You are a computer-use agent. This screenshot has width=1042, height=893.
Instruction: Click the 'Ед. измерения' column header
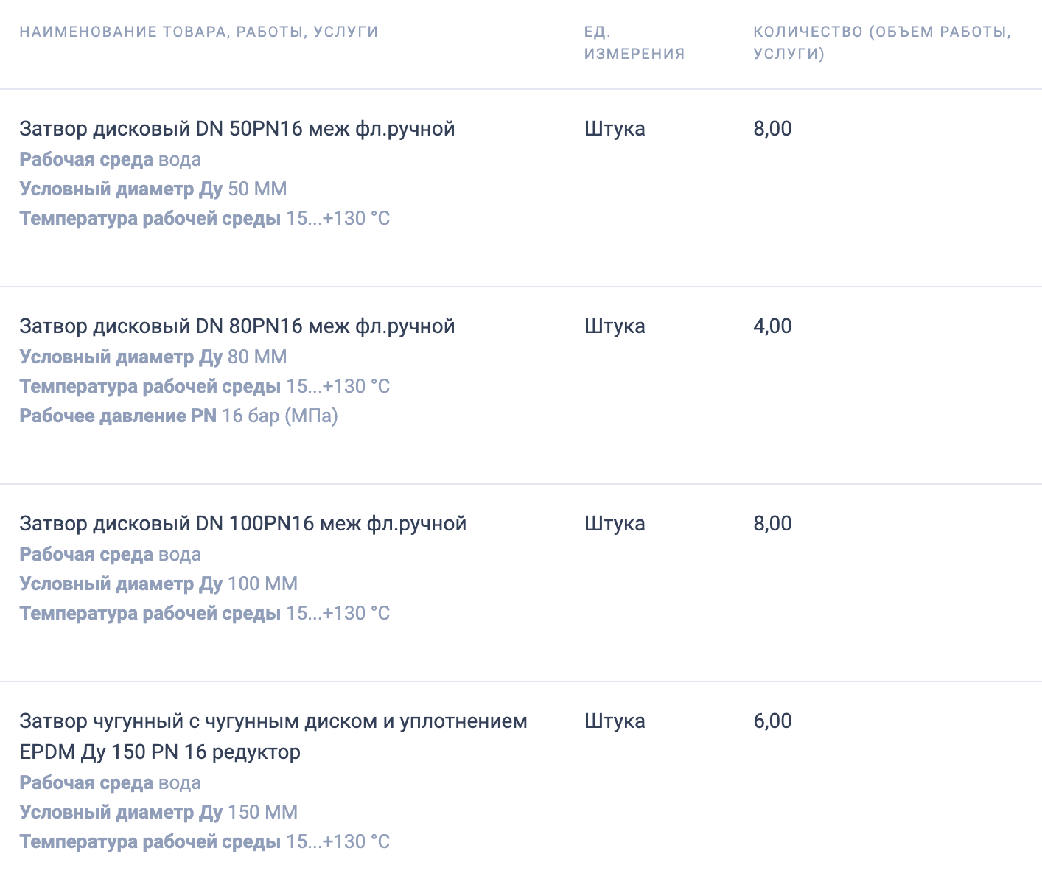(x=634, y=43)
